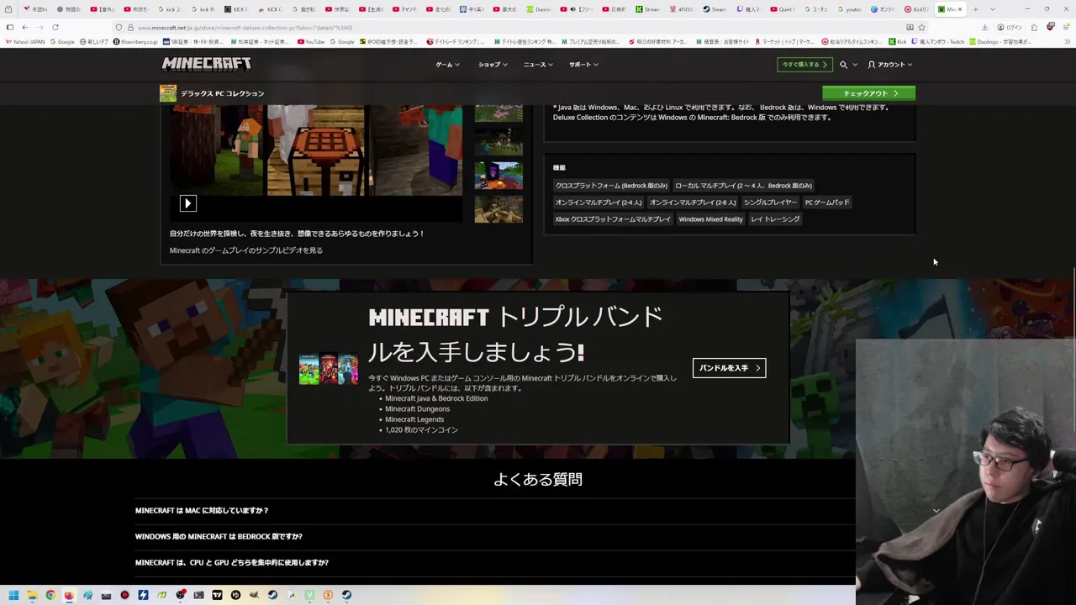The height and width of the screenshot is (605, 1076).
Task: Expand the chevron next to search icon
Action: (855, 65)
